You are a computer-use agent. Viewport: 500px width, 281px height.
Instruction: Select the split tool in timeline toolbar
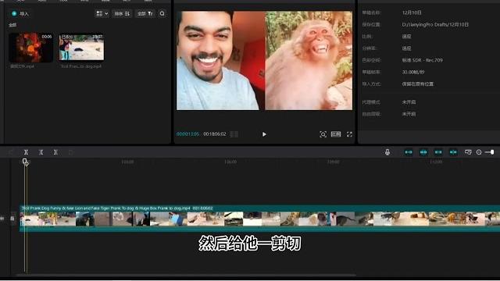click(26, 152)
